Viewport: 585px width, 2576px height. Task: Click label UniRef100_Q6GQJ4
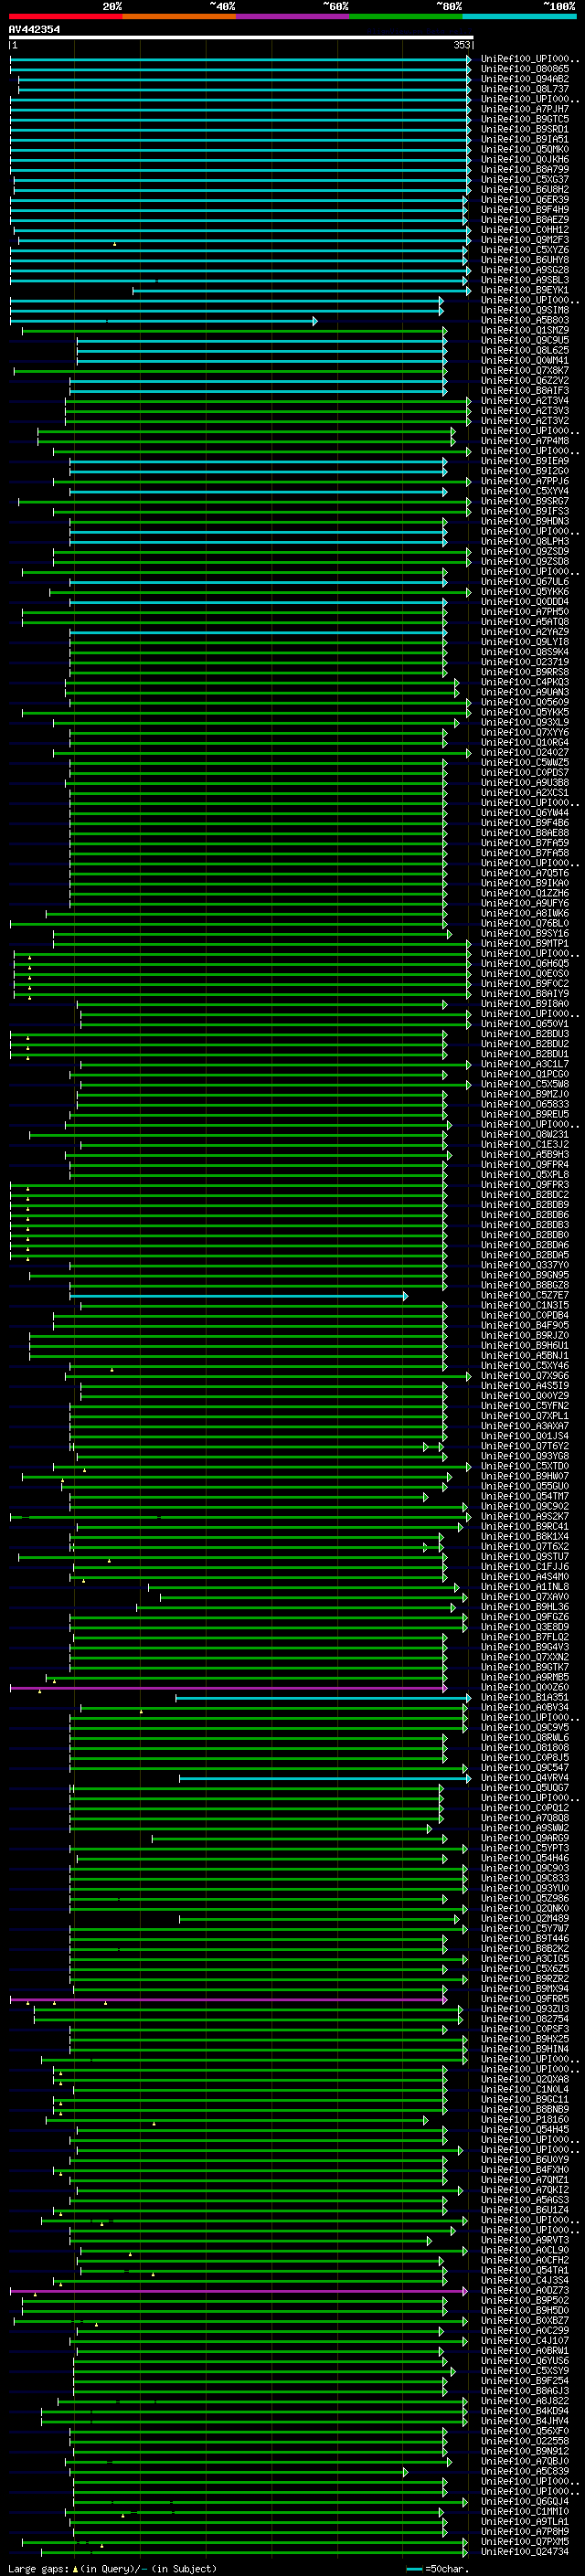click(525, 2501)
